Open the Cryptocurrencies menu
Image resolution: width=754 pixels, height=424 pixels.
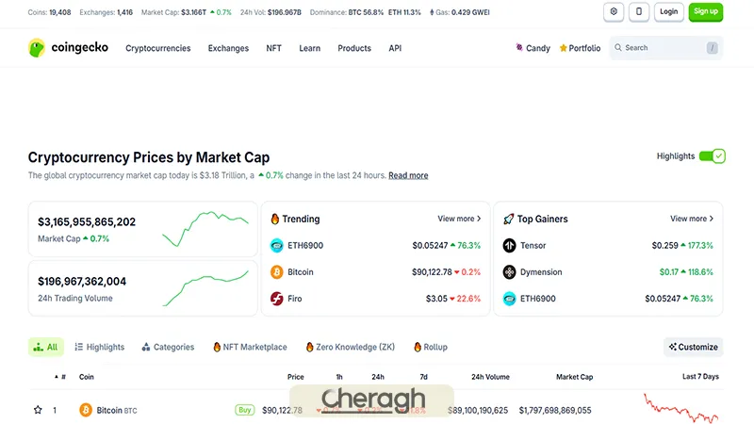click(157, 48)
